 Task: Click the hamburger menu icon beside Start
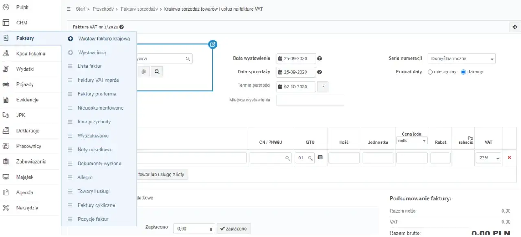pyautogui.click(x=68, y=9)
